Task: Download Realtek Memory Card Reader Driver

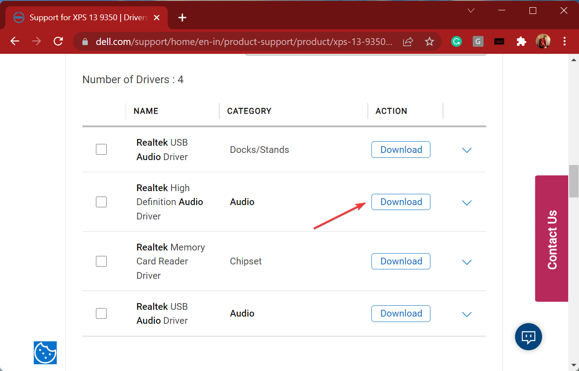Action: click(x=401, y=261)
